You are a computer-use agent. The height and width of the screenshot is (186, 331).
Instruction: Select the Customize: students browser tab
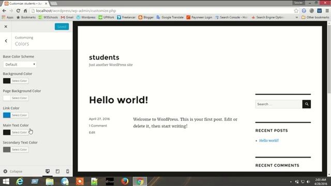pos(26,4)
